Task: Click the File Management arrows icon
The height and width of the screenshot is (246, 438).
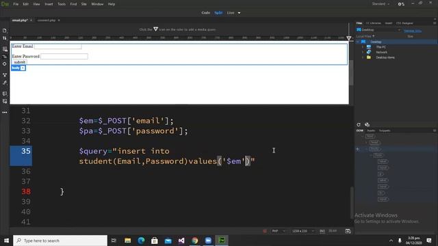Action: [x=5, y=38]
